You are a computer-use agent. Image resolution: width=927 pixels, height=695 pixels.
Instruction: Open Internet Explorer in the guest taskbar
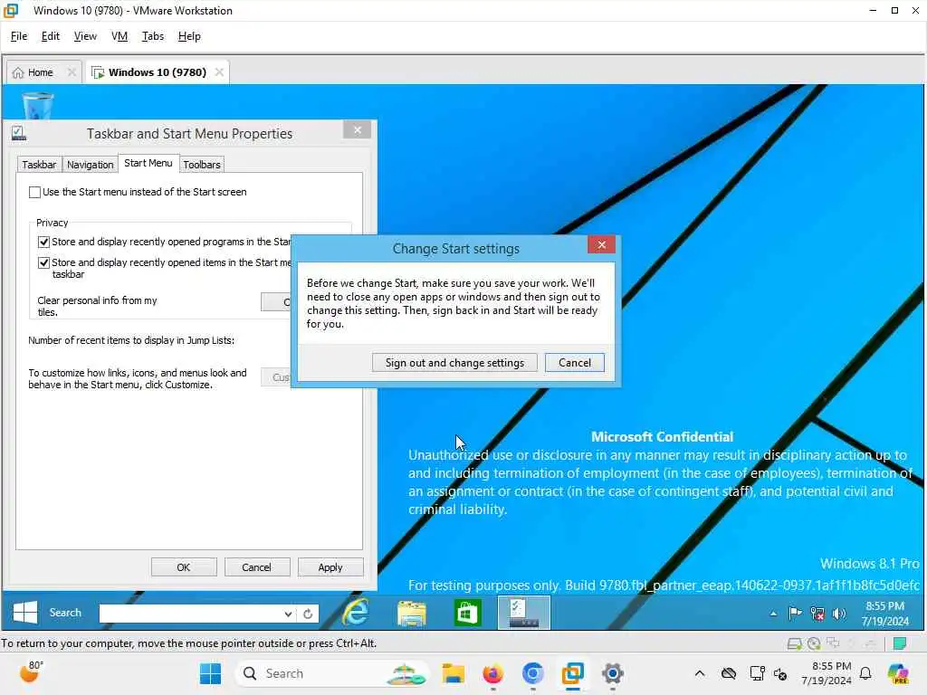tap(356, 613)
